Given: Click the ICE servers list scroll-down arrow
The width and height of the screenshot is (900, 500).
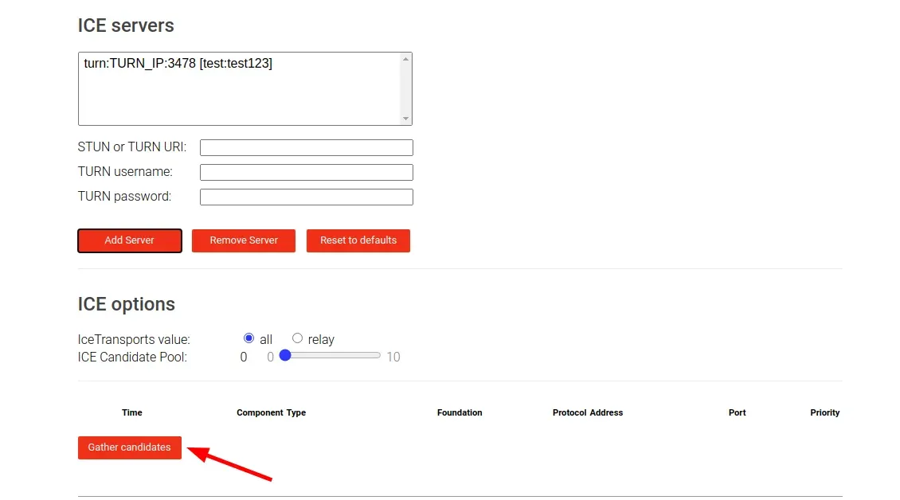Looking at the screenshot, I should 406,119.
